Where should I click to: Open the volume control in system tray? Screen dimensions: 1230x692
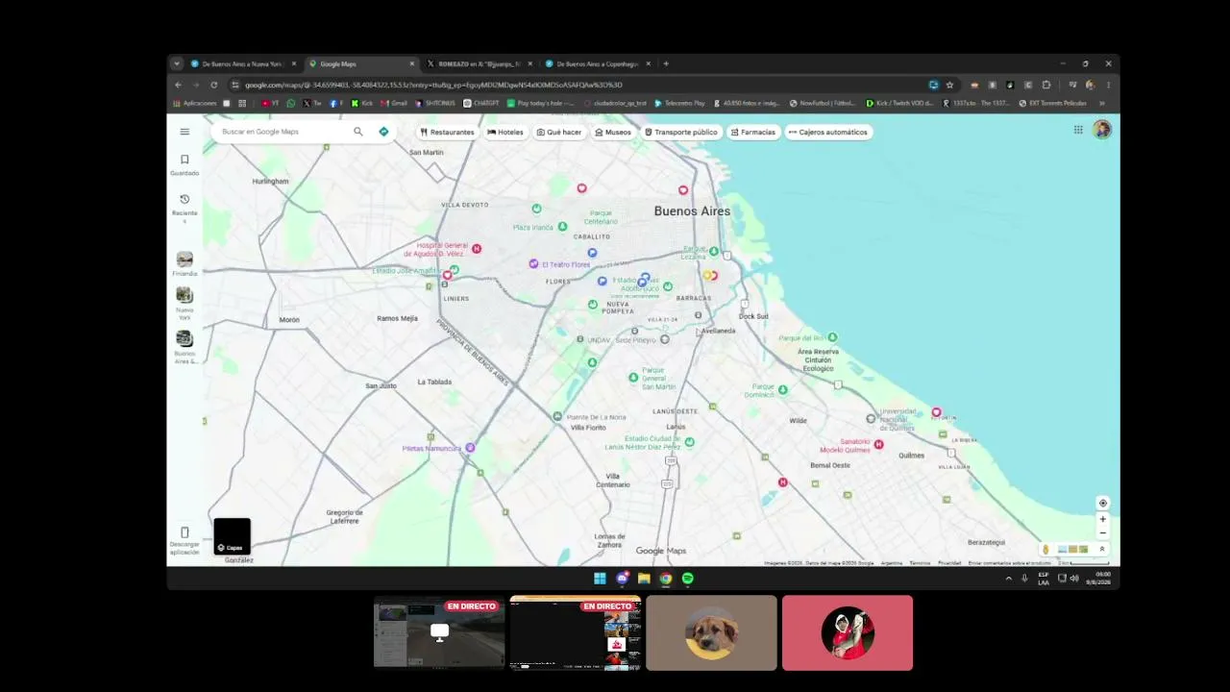point(1074,579)
